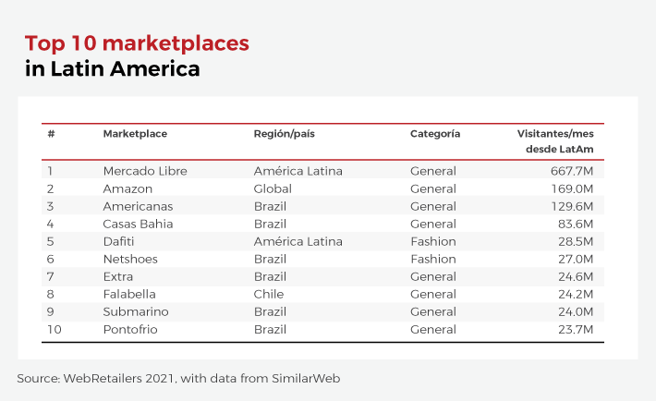Click the Categoría column header
The width and height of the screenshot is (656, 401).
[435, 134]
